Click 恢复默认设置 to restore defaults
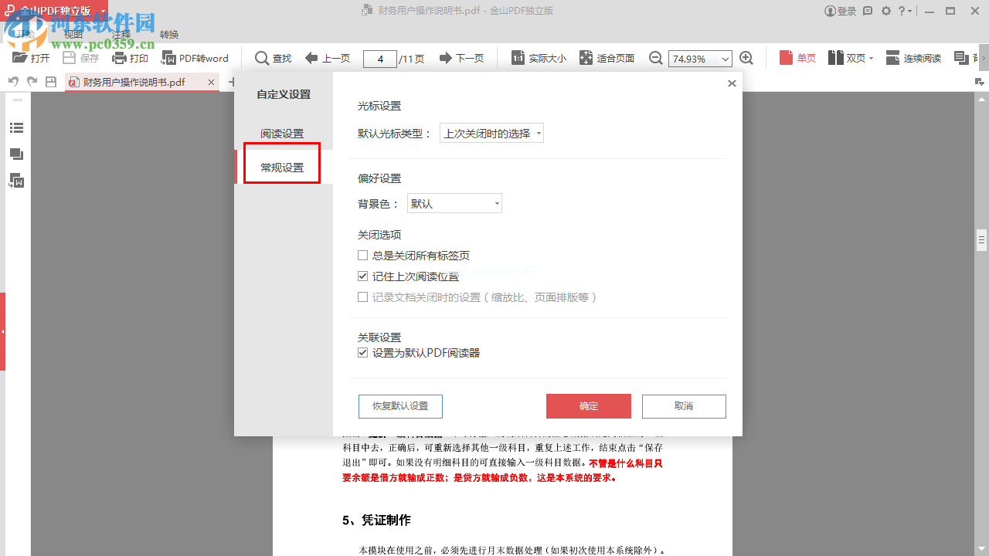The width and height of the screenshot is (989, 556). point(400,406)
